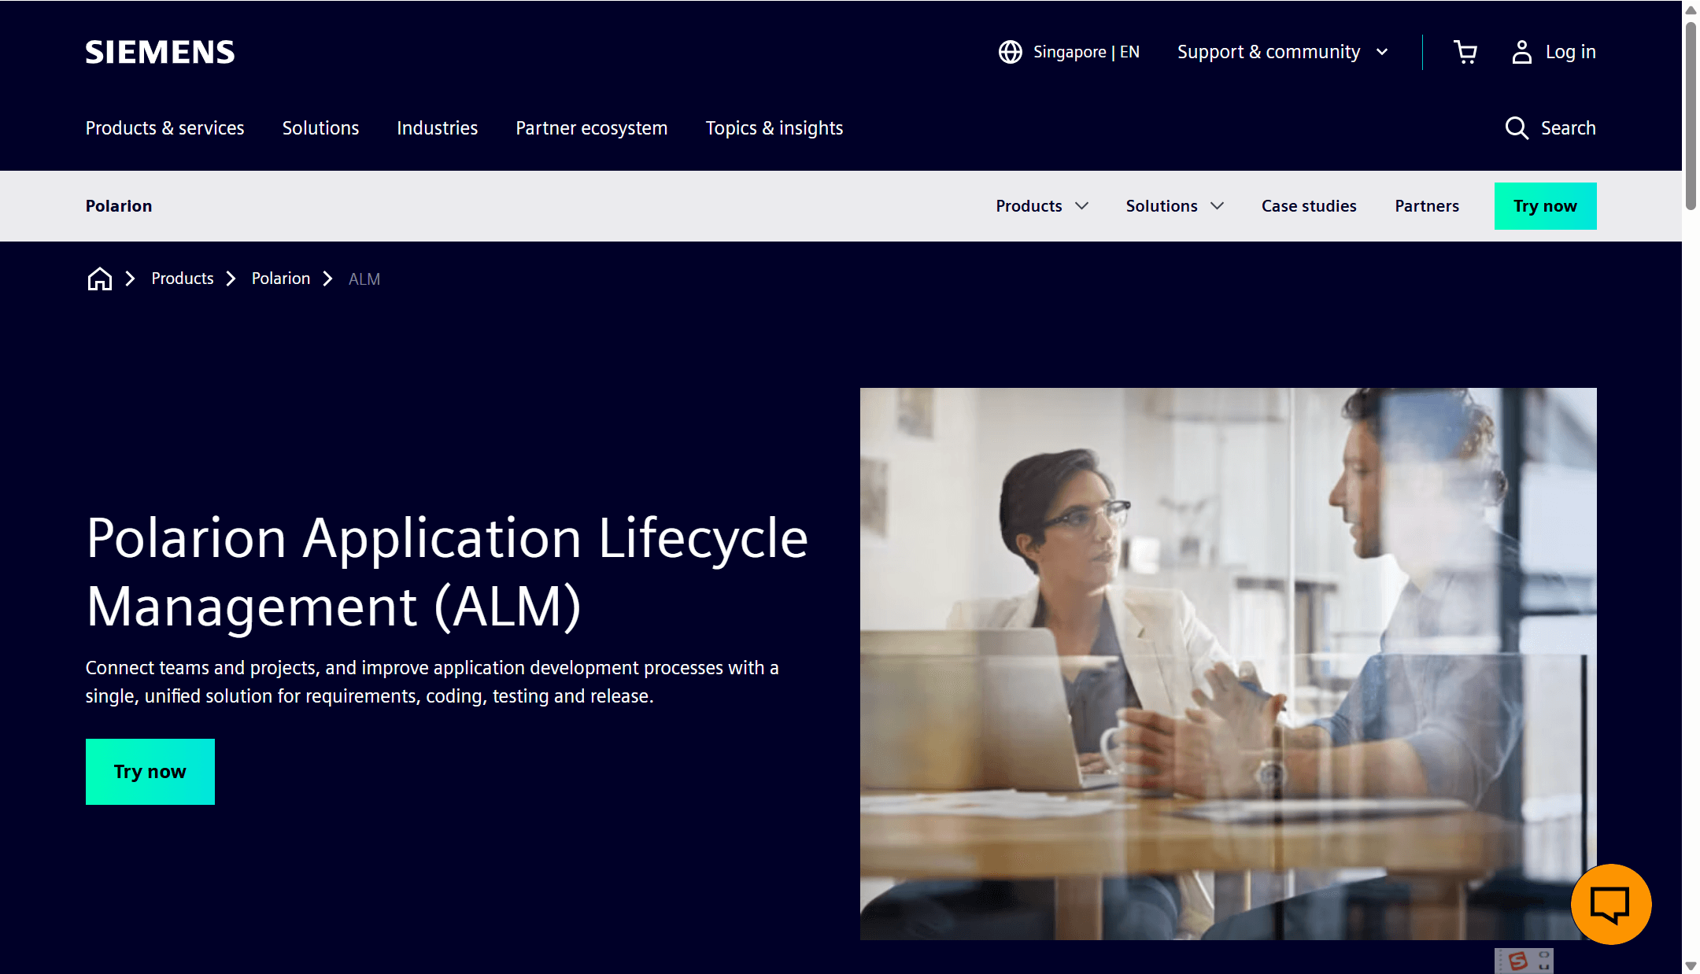This screenshot has width=1700, height=974.
Task: Open the Partners link
Action: (x=1426, y=206)
